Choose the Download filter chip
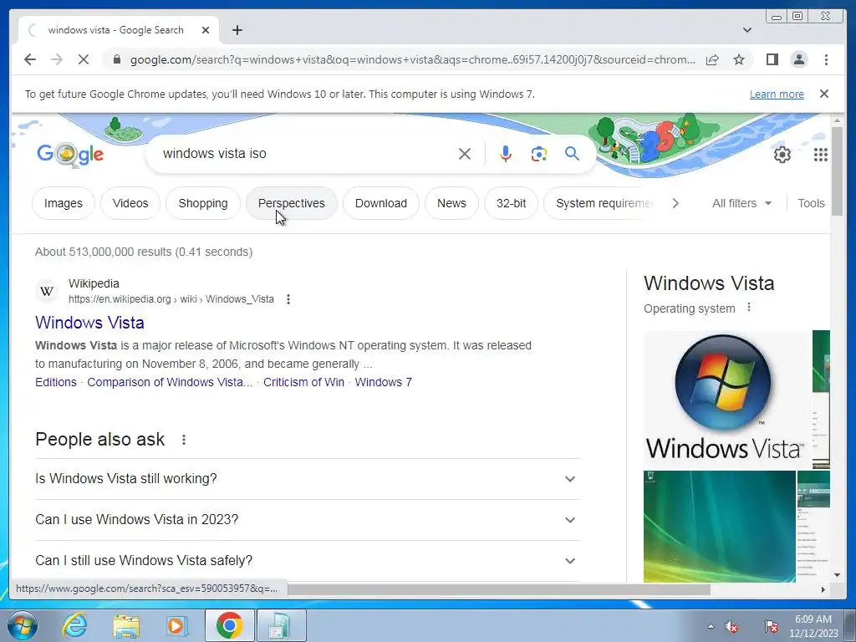The width and height of the screenshot is (856, 642). point(381,203)
